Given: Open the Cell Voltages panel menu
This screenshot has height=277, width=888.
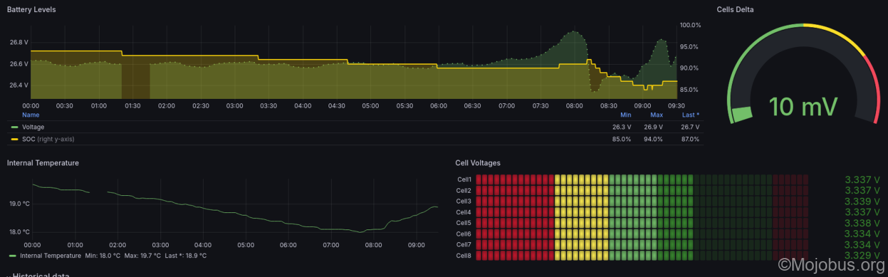Looking at the screenshot, I should coord(478,163).
